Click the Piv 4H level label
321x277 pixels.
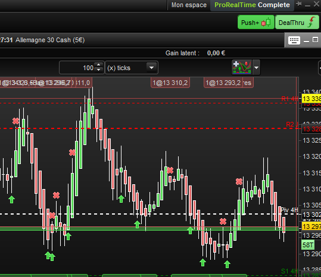[x=289, y=210]
